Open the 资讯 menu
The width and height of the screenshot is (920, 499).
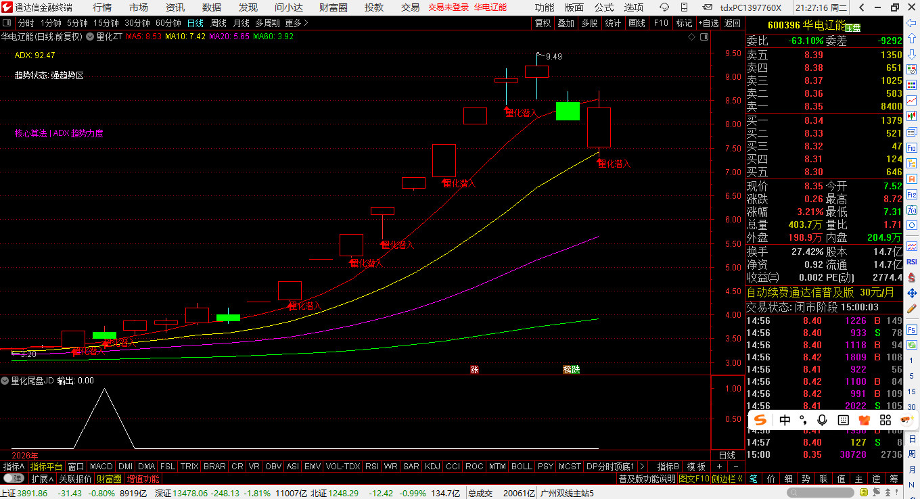coord(175,7)
